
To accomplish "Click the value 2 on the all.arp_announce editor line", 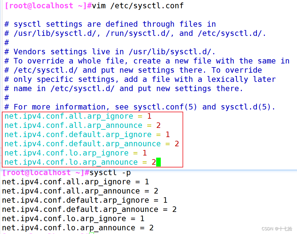I will click(158, 125).
